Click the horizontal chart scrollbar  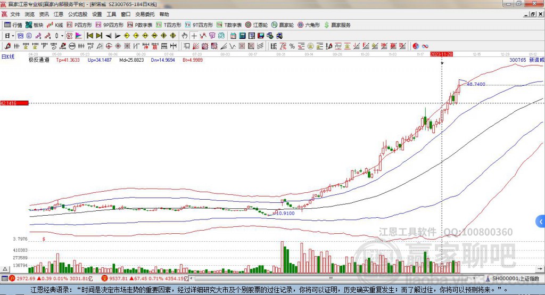[332, 278]
